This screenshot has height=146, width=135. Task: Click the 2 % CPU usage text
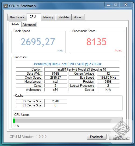[x=17, y=126]
